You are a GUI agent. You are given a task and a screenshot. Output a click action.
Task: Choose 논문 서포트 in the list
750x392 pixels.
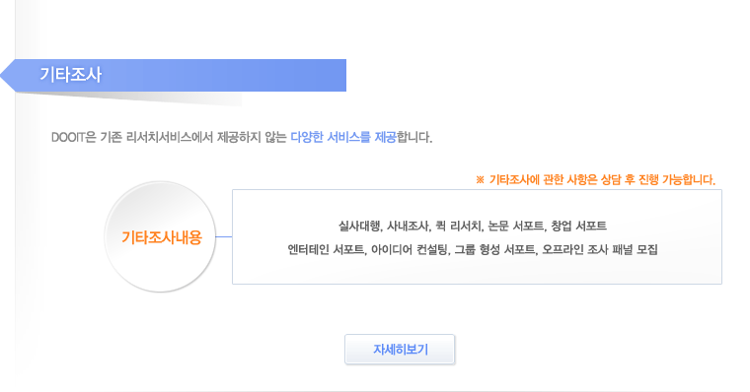(x=516, y=226)
